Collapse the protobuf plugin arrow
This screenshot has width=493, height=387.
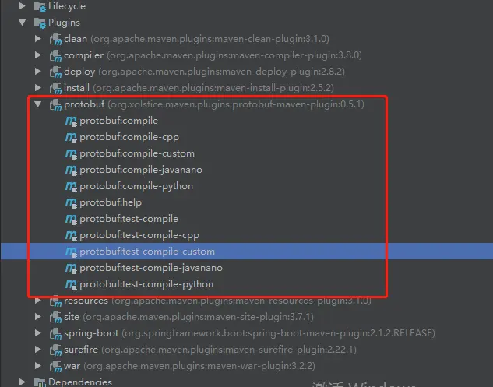coord(38,104)
